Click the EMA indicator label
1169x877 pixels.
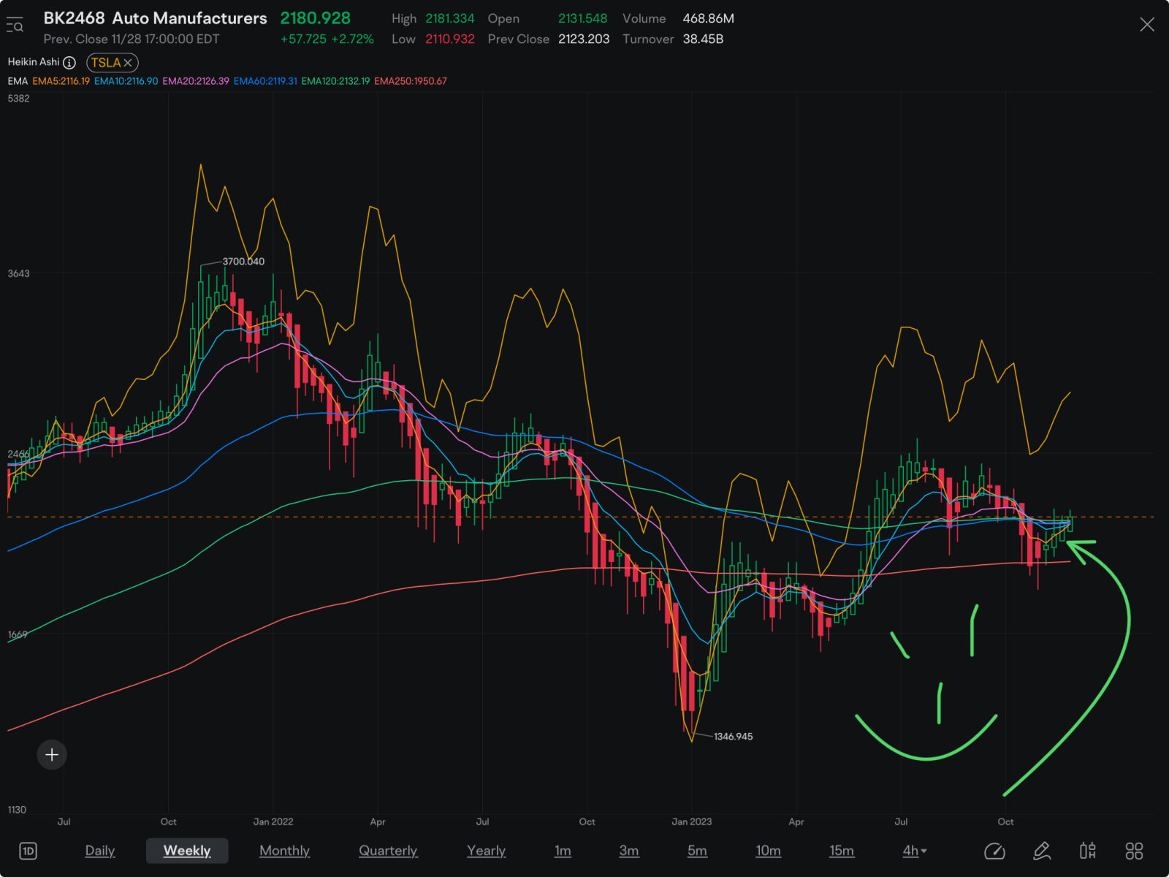18,81
